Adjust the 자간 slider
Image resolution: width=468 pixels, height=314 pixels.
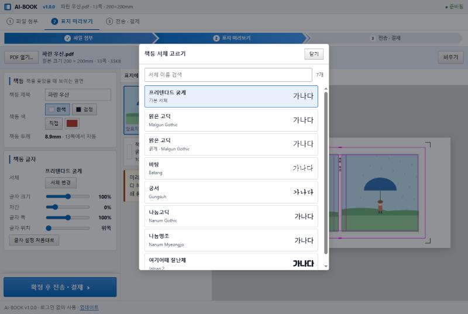tap(68, 207)
